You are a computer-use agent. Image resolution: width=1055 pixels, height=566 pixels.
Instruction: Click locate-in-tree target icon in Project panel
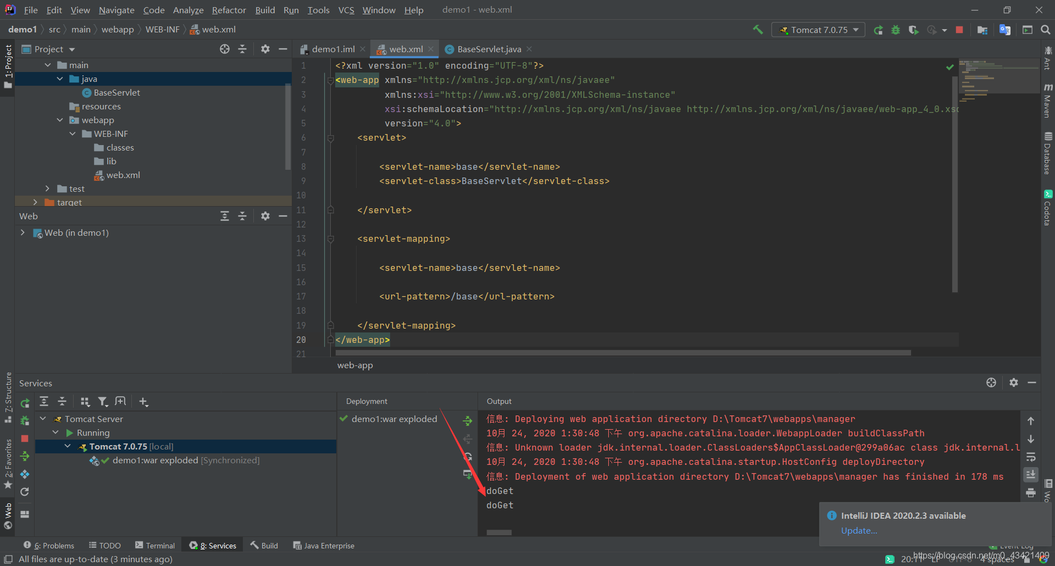pos(225,49)
